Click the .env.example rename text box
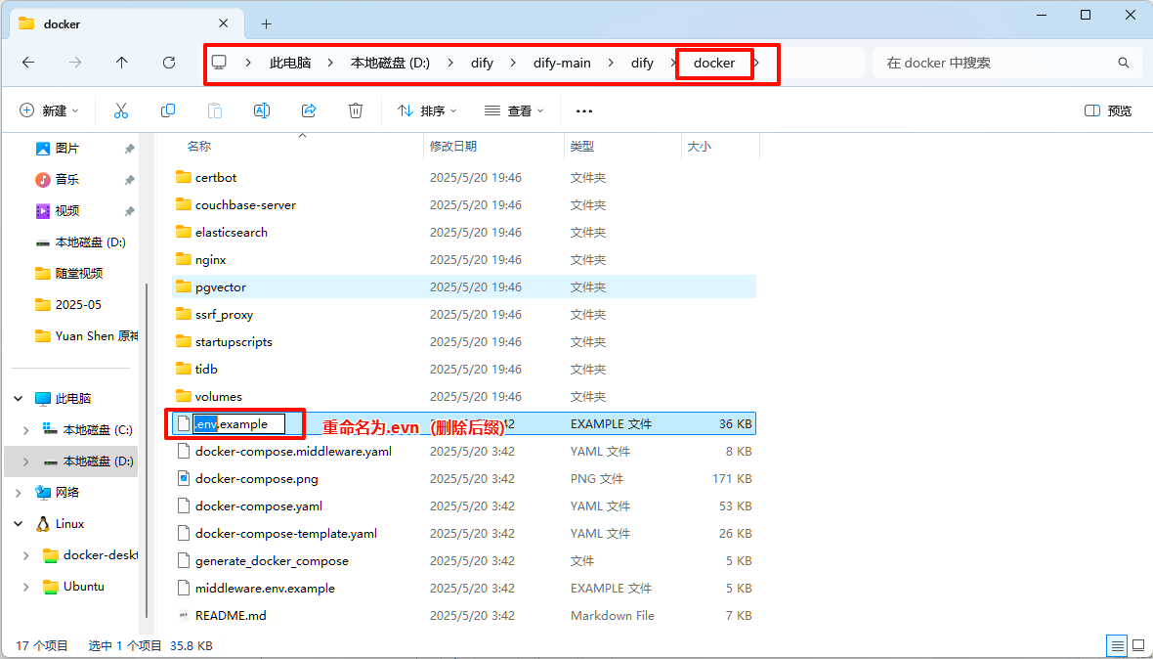The image size is (1153, 659). click(239, 423)
